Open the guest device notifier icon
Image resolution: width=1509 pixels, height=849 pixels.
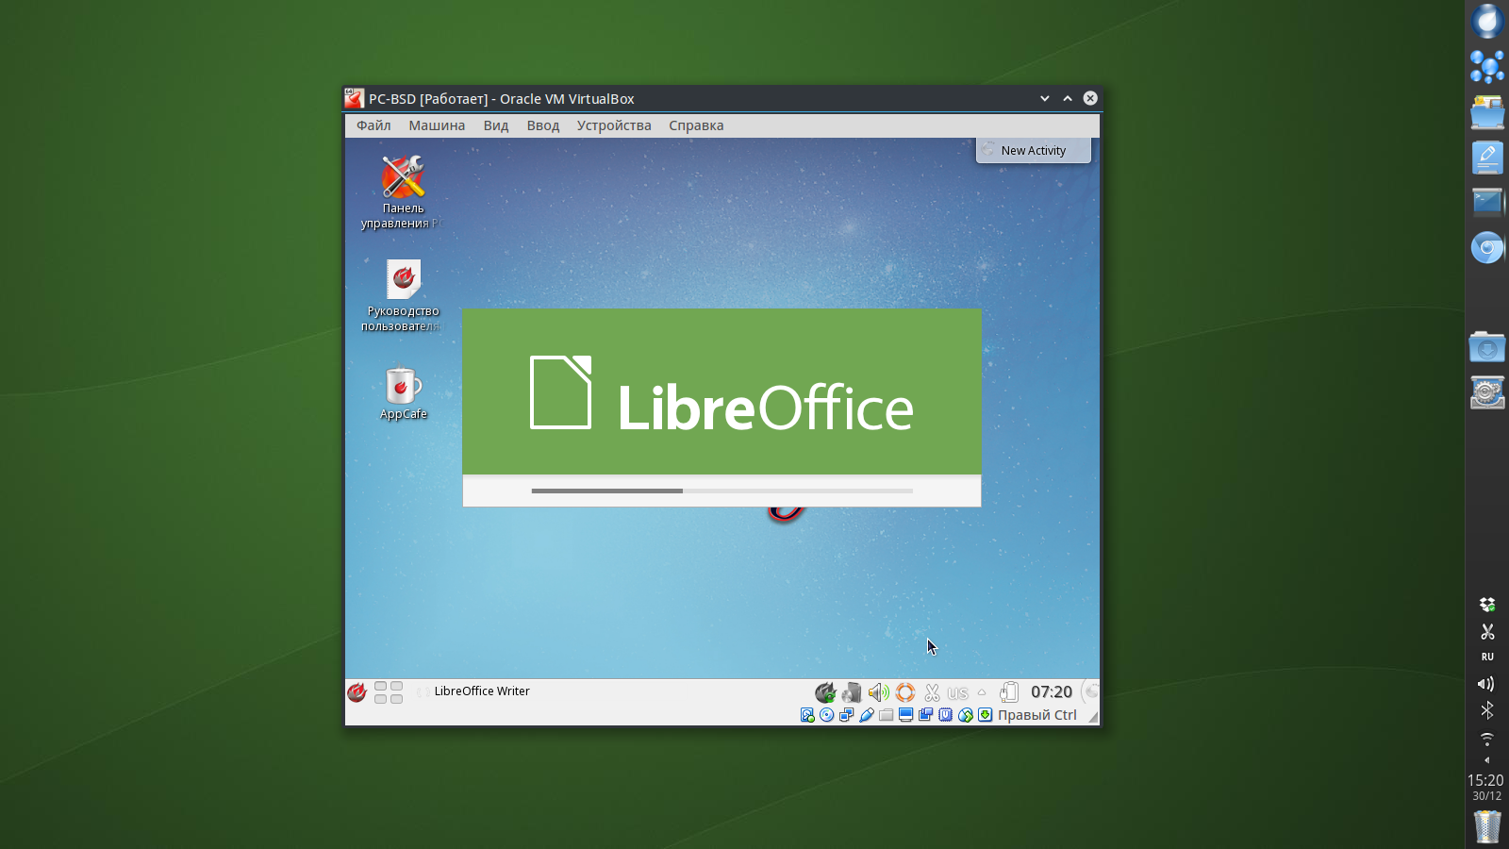coord(1008,692)
